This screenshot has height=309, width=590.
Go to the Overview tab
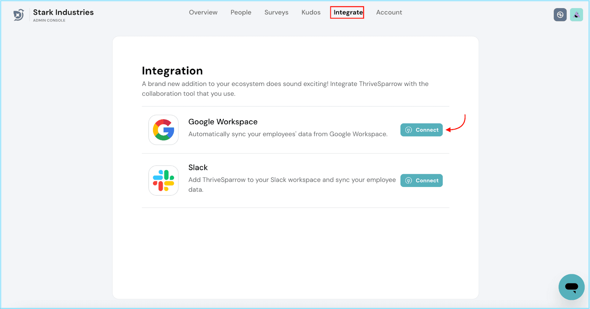pos(203,13)
